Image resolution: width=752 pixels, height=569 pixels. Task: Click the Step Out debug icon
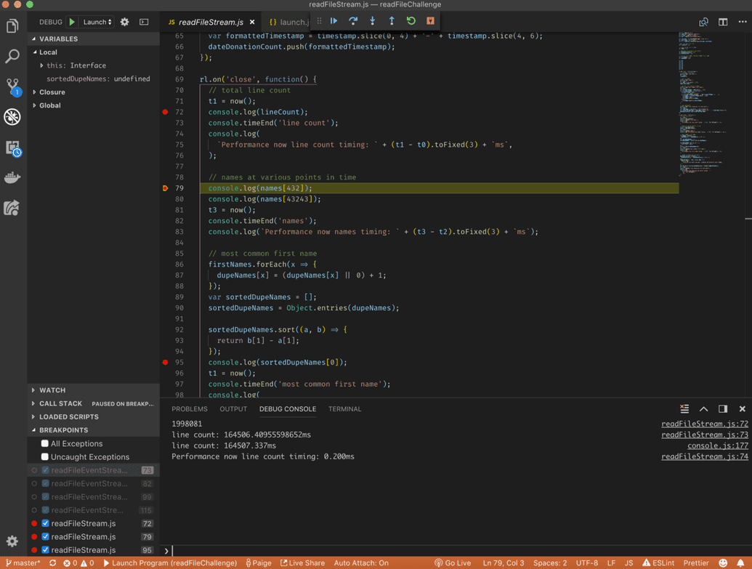[391, 21]
